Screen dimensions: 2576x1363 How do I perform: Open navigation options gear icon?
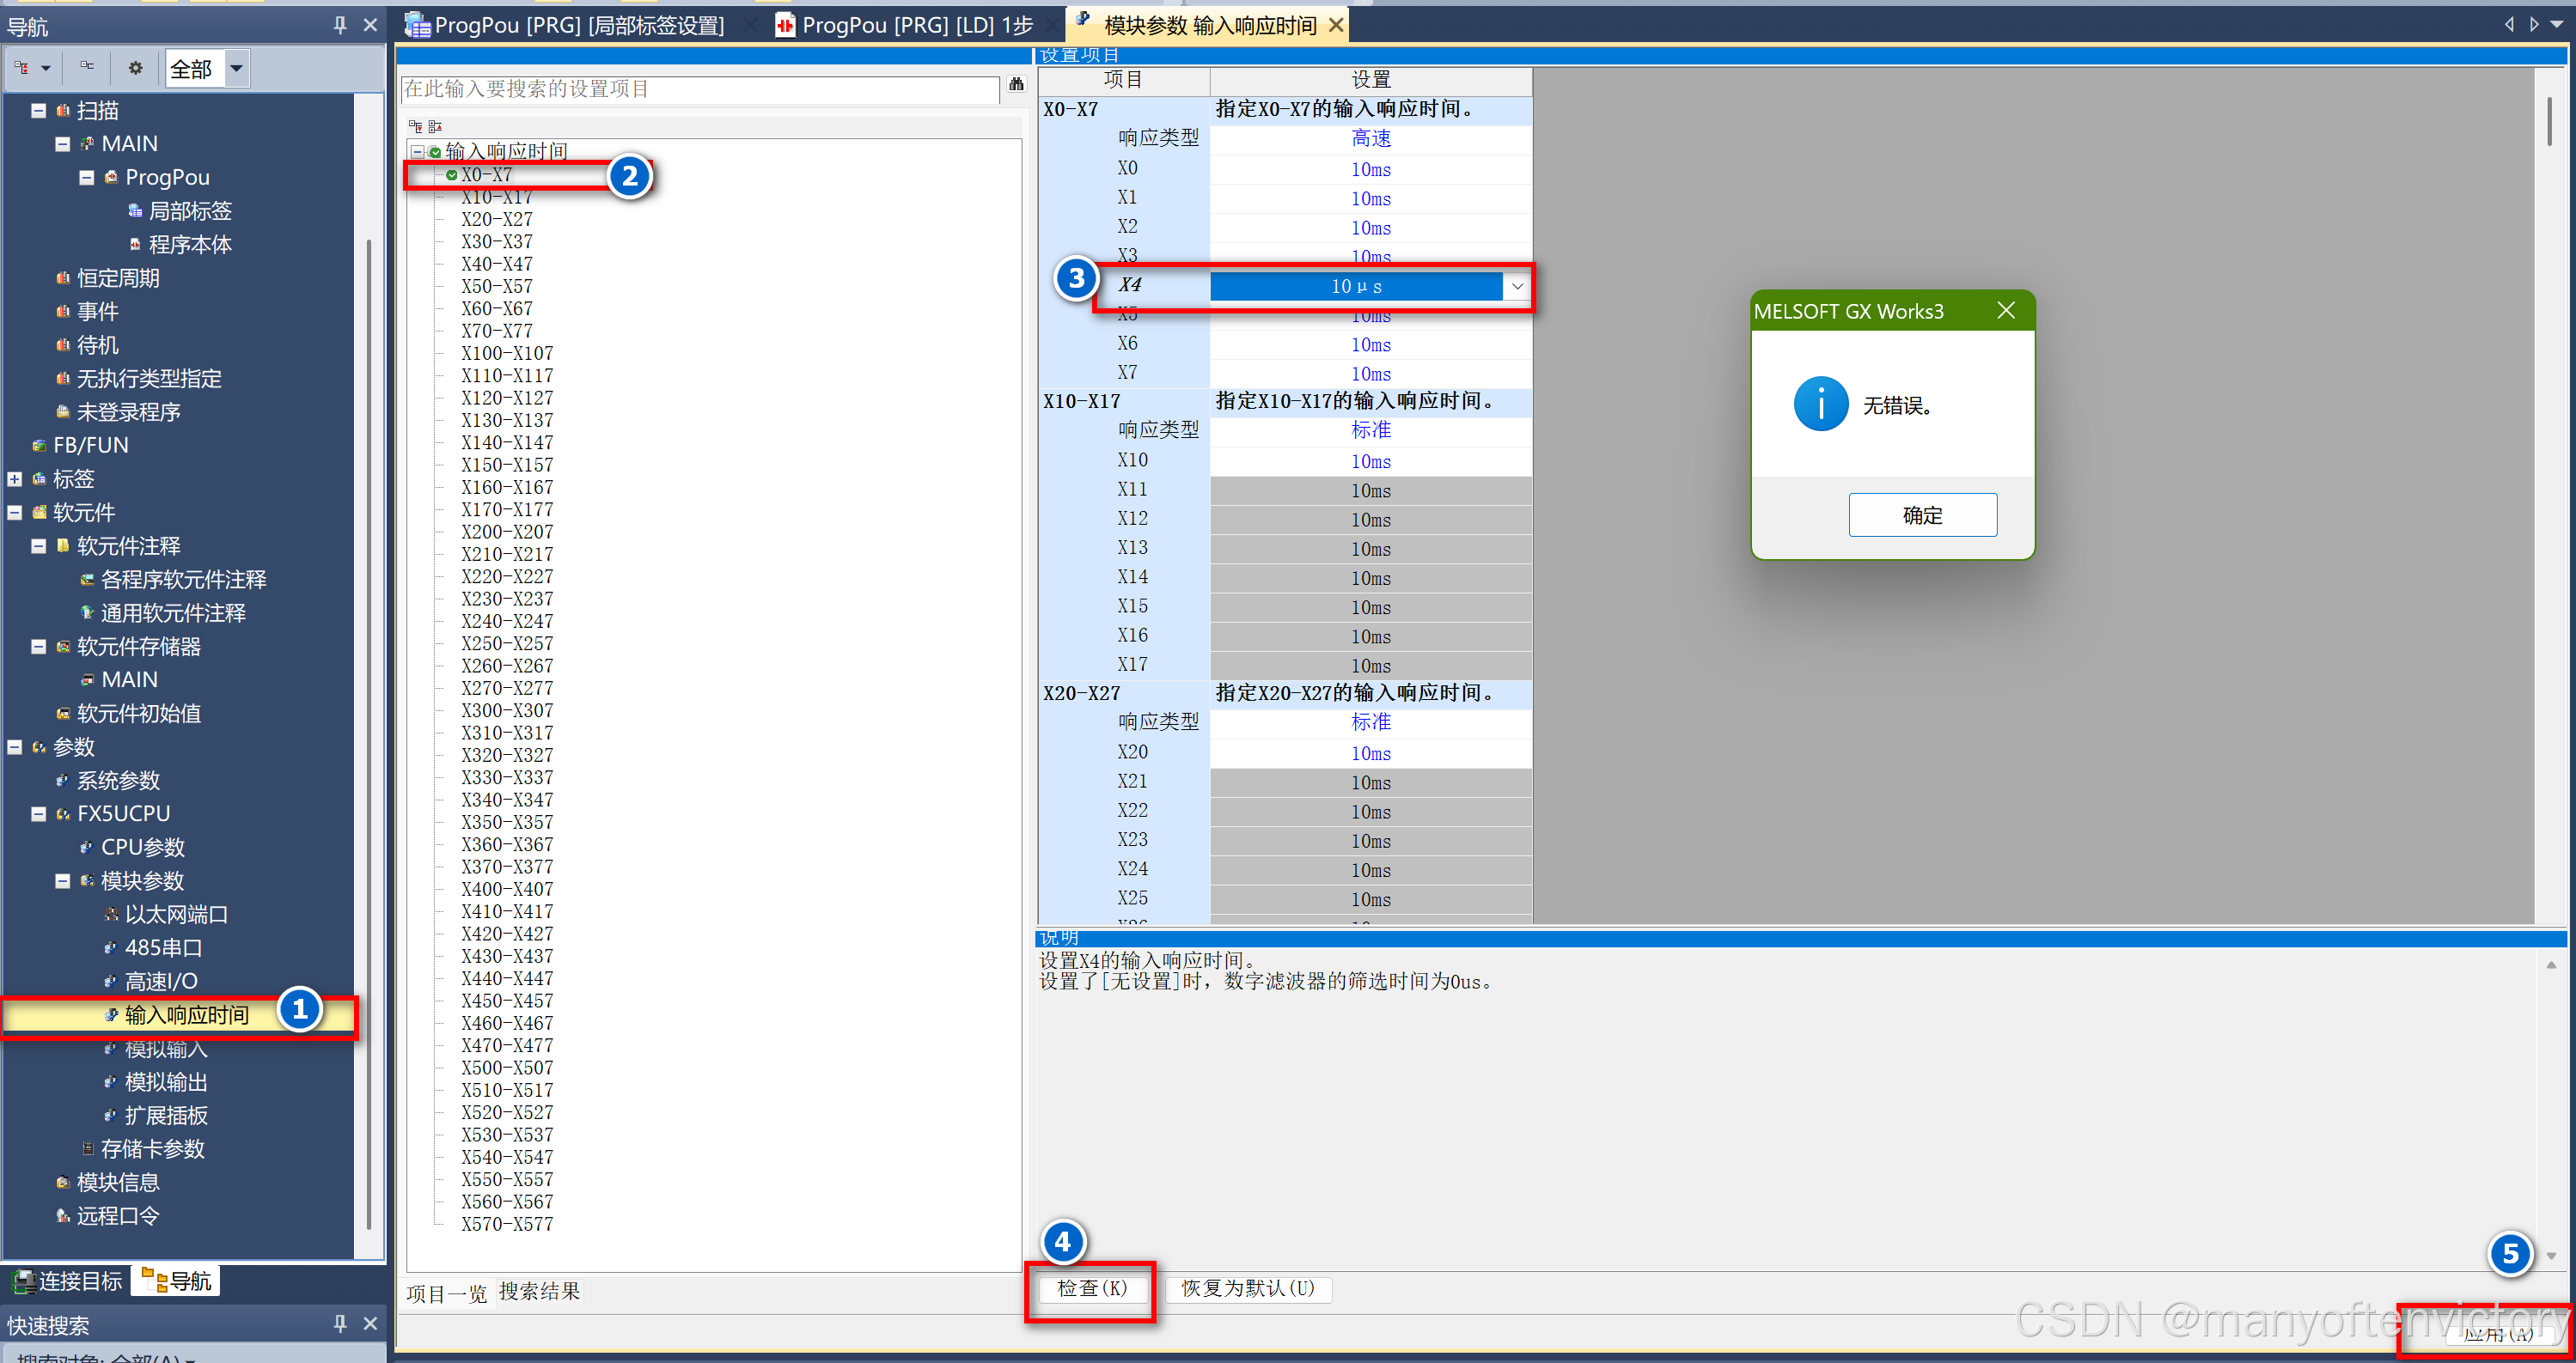pyautogui.click(x=136, y=68)
